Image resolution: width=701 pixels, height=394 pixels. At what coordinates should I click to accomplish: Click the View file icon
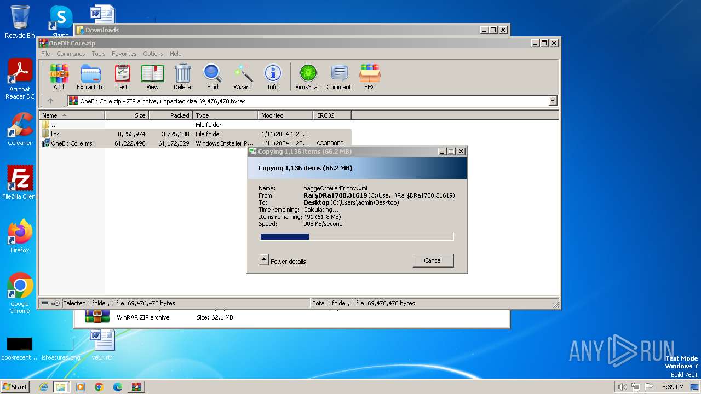tap(152, 77)
